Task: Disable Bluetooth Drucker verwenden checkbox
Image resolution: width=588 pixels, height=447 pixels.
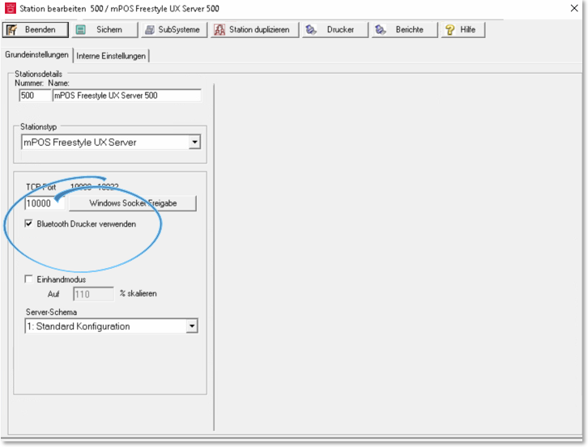Action: pyautogui.click(x=28, y=223)
